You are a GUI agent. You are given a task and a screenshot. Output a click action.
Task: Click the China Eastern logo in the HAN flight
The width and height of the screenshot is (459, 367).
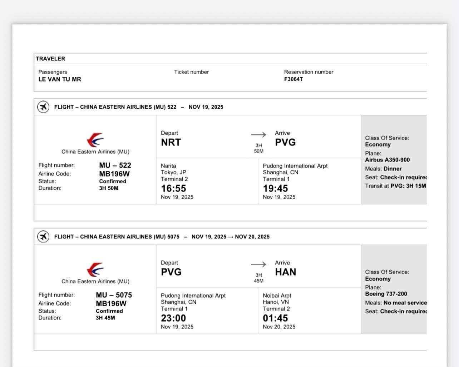[x=95, y=270]
